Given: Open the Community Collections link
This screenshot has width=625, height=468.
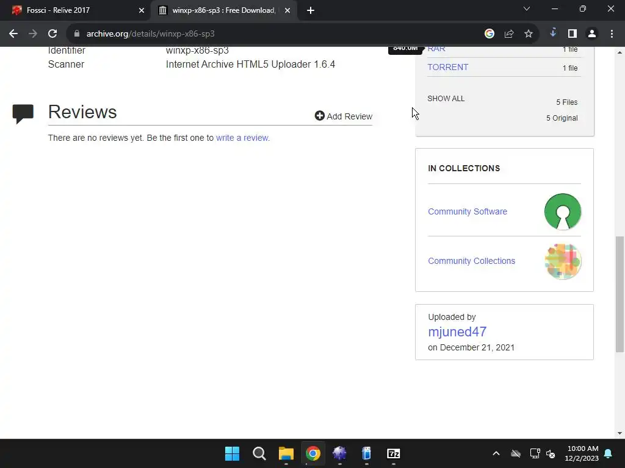Looking at the screenshot, I should coord(472,261).
